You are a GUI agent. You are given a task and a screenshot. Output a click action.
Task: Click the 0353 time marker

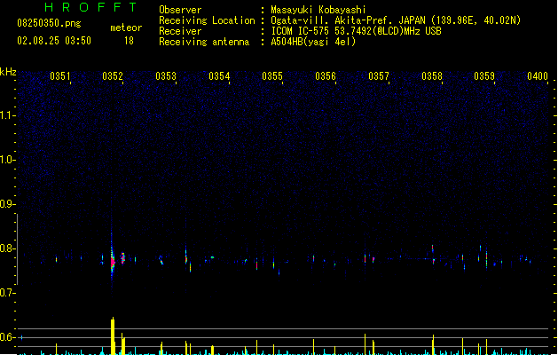(166, 76)
